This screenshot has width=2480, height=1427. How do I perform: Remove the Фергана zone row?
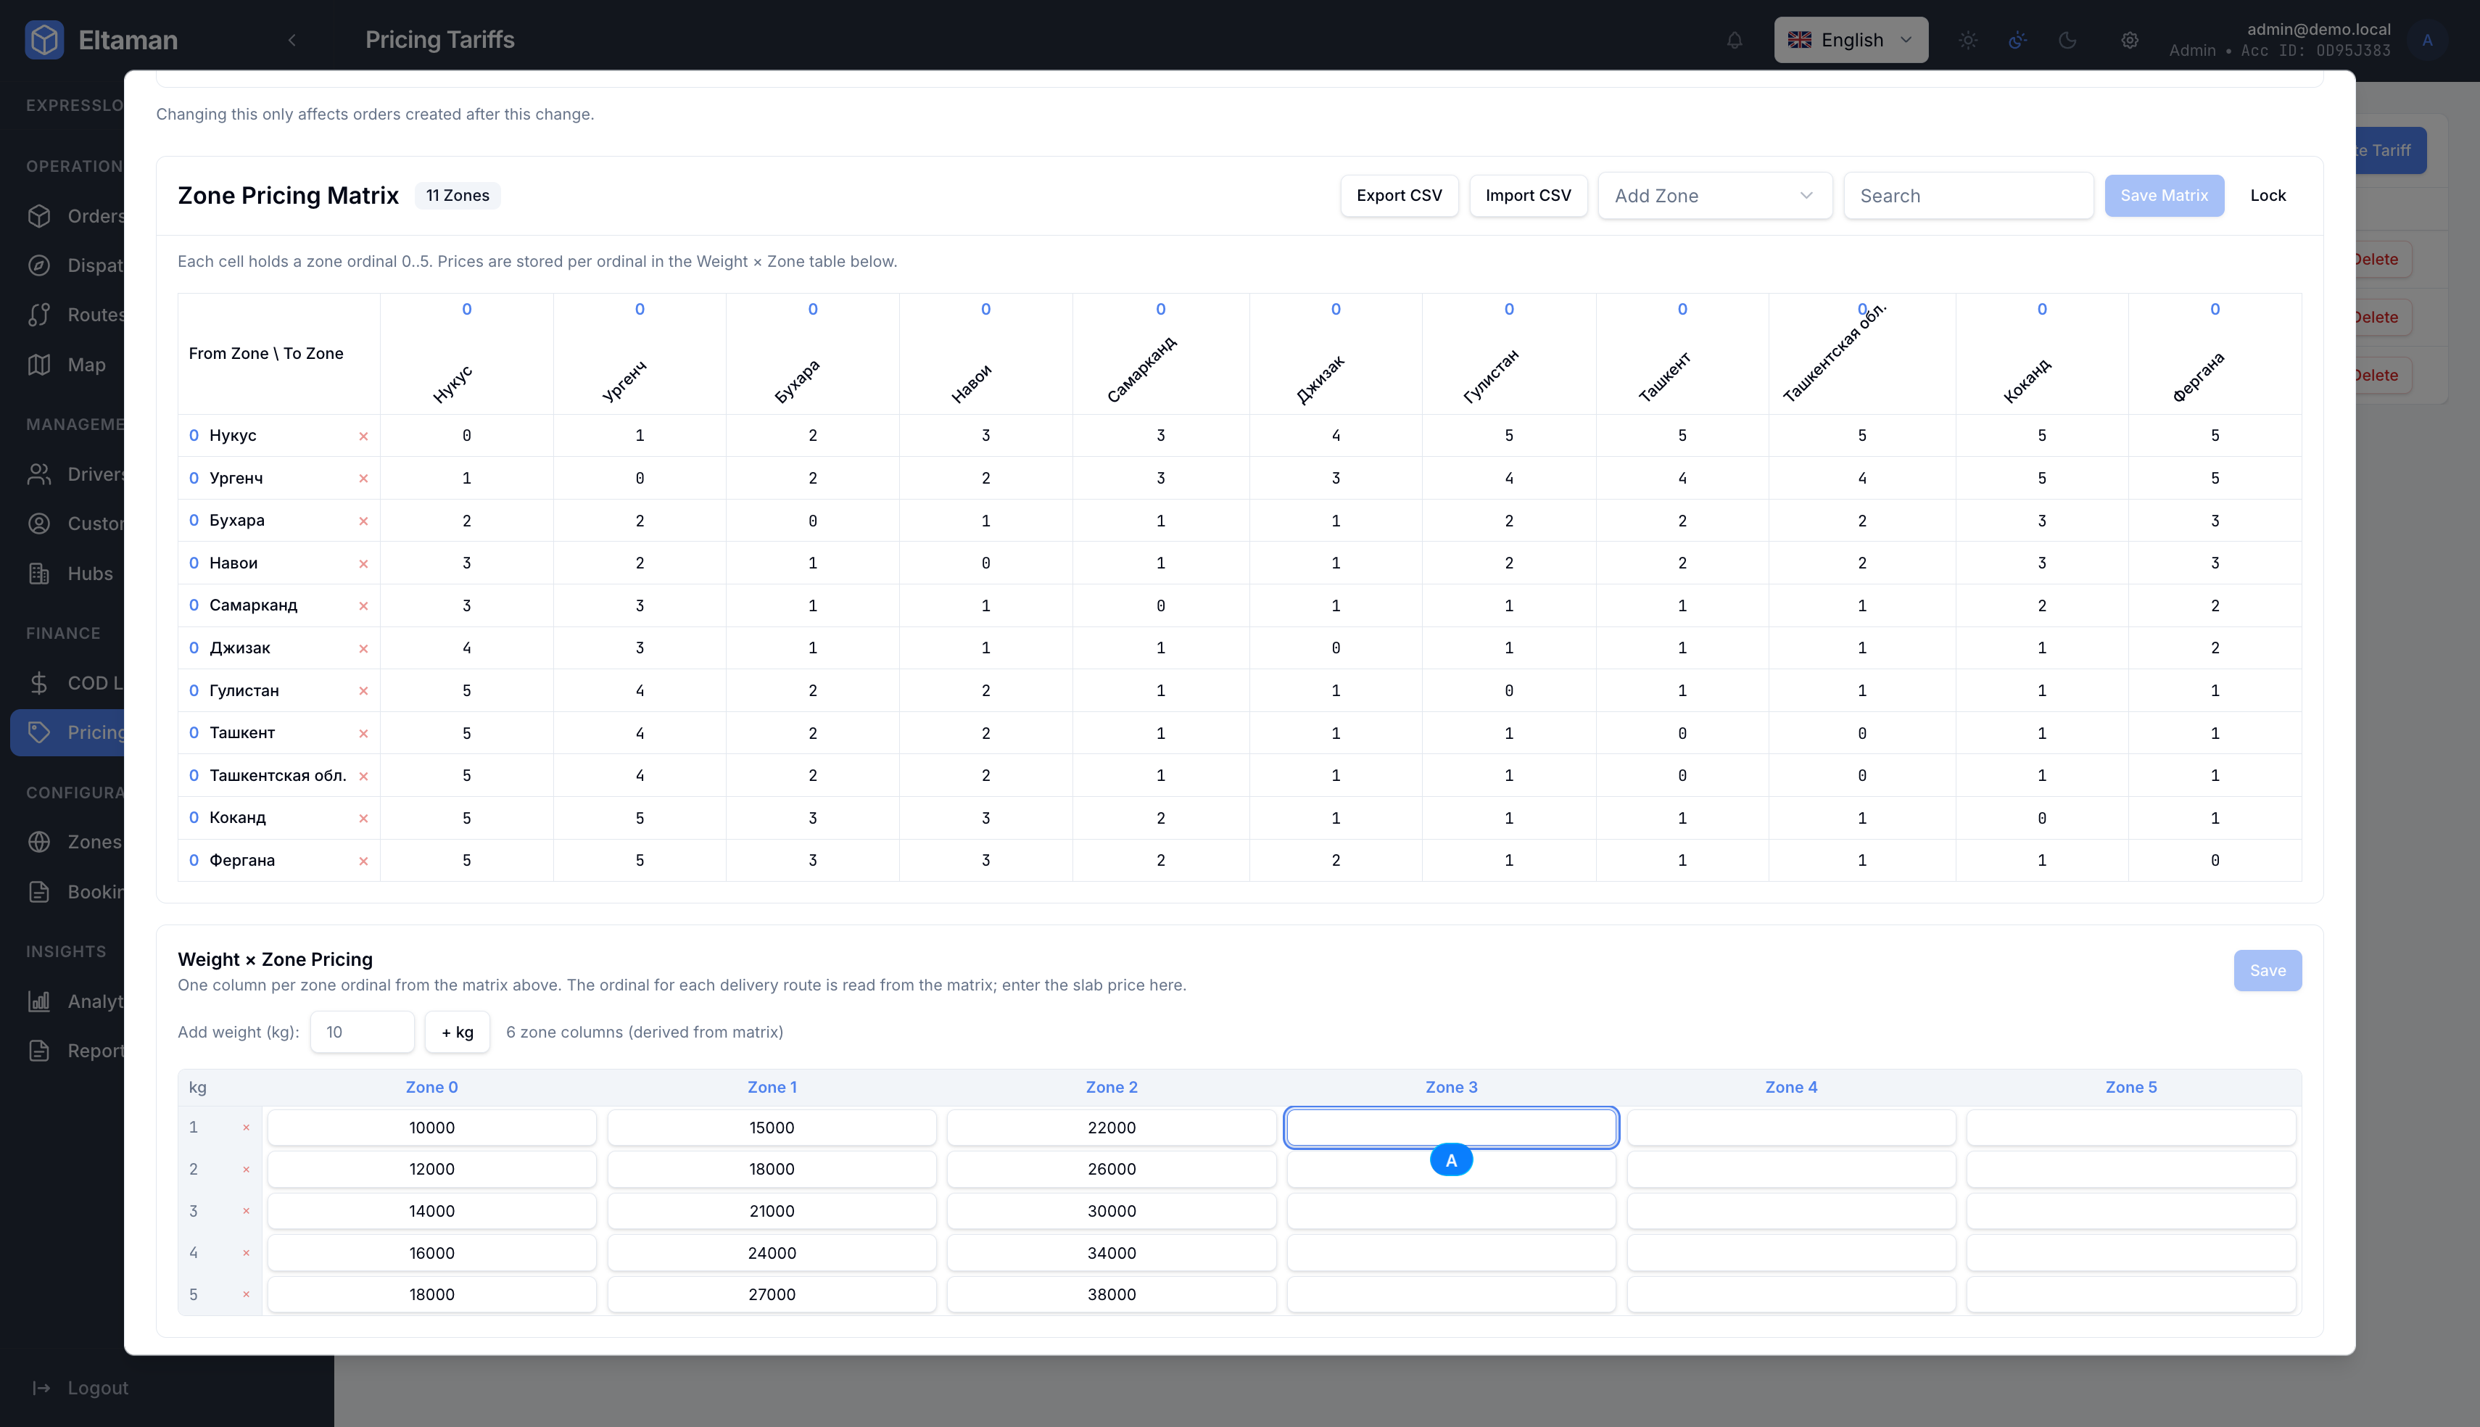tap(363, 861)
